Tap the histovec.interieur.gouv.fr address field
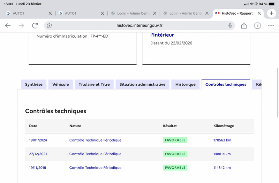Screen dimensions: 279x183 (x=139, y=25)
